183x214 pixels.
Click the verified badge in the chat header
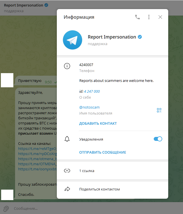point(46,5)
